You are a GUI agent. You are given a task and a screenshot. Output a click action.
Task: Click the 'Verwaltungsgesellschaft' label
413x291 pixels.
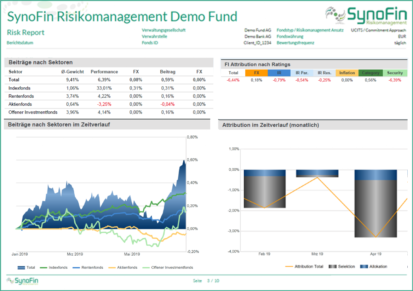(x=164, y=30)
